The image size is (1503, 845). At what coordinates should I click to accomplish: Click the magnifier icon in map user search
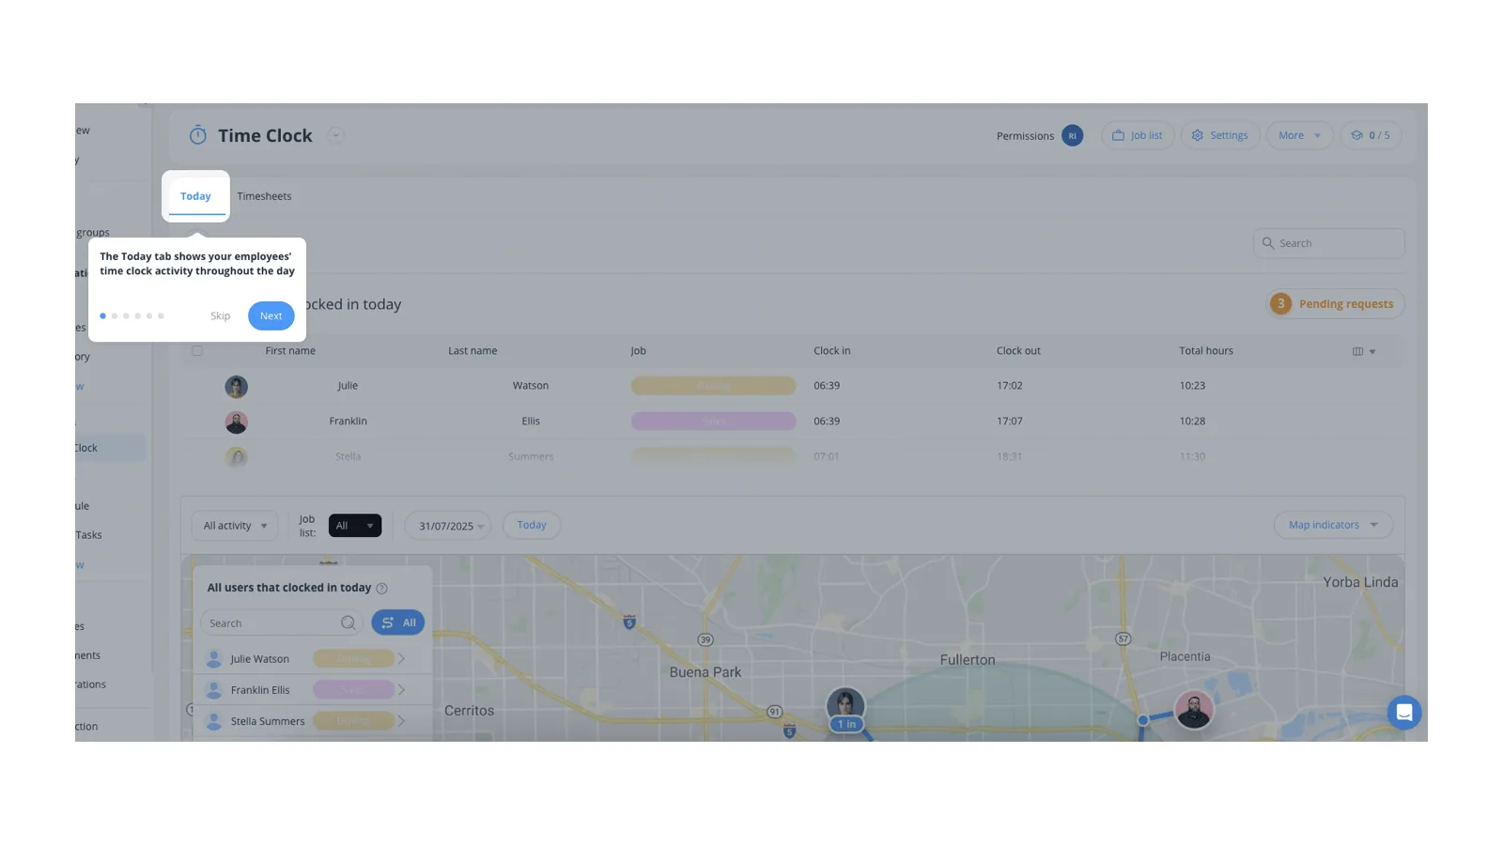click(349, 622)
